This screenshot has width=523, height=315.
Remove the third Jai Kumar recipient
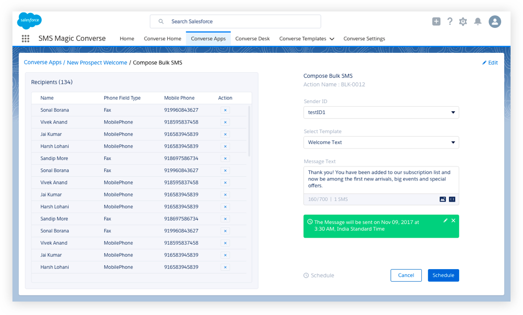point(225,255)
